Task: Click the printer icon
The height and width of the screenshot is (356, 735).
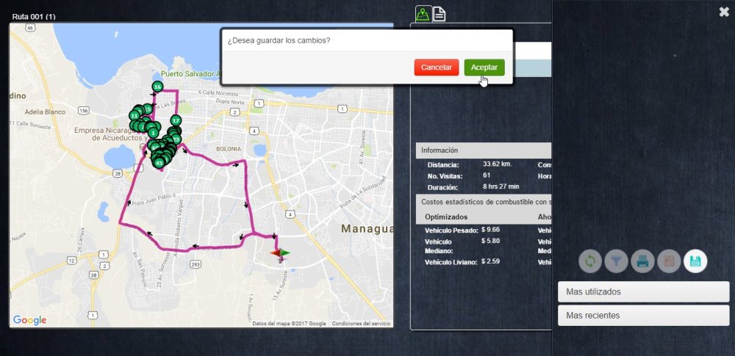Action: tap(642, 261)
